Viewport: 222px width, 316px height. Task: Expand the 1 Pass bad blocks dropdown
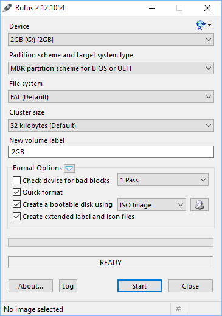click(163, 180)
